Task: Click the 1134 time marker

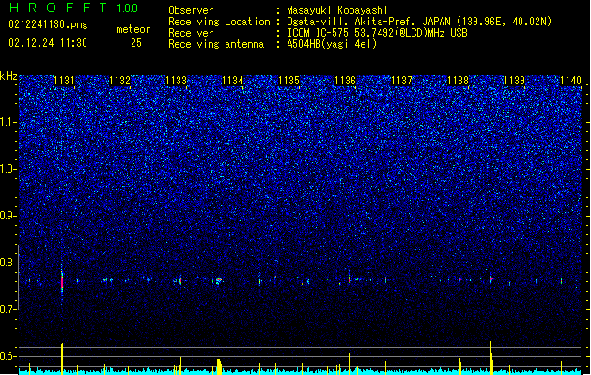Action: point(233,80)
